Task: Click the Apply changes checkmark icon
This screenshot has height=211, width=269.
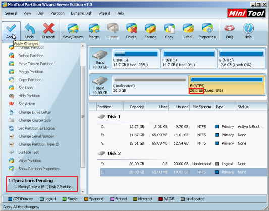Action: [x=11, y=28]
